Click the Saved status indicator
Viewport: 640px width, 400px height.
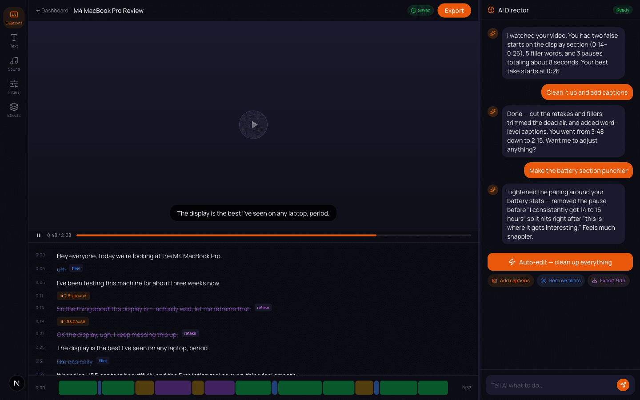420,10
